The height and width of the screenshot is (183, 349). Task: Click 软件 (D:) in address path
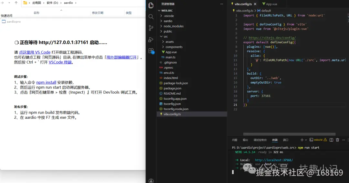tap(52, 3)
